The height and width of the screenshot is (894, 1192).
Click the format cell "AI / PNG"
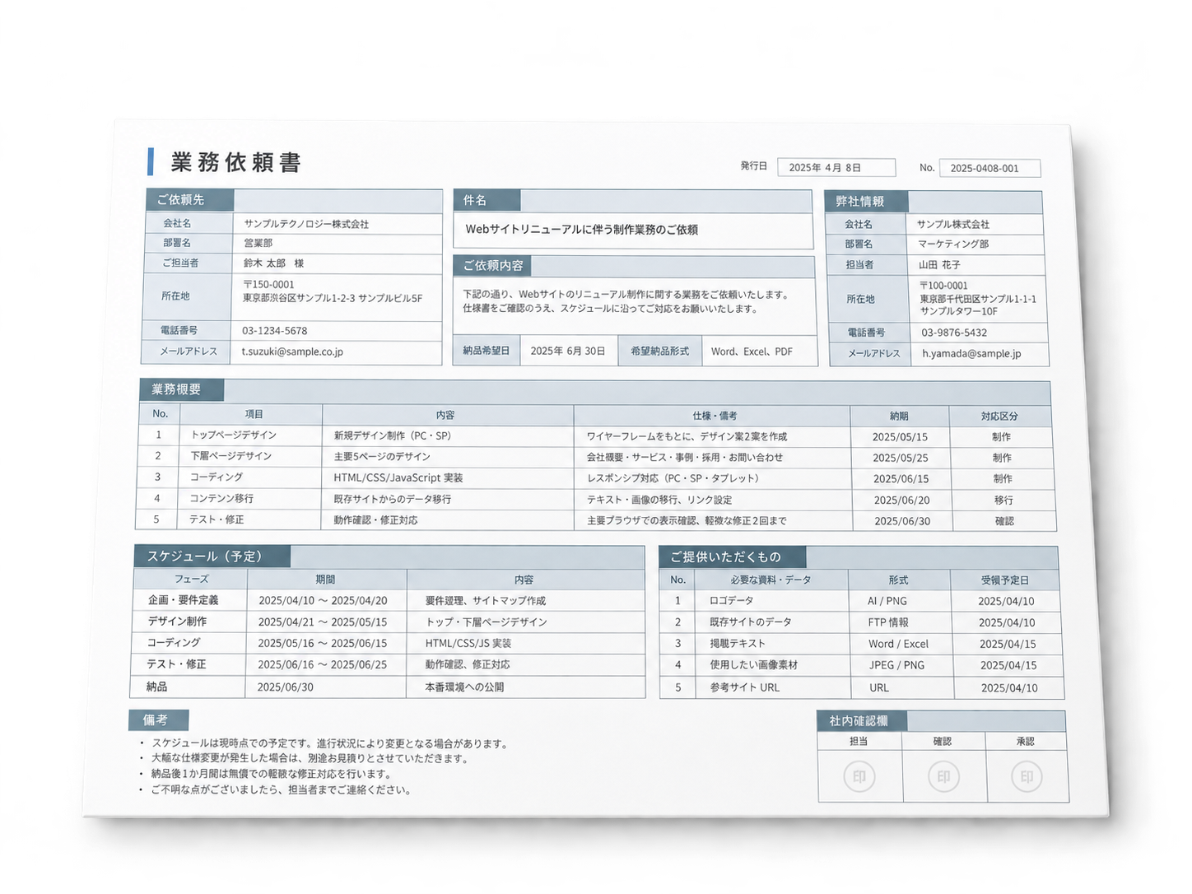point(887,602)
